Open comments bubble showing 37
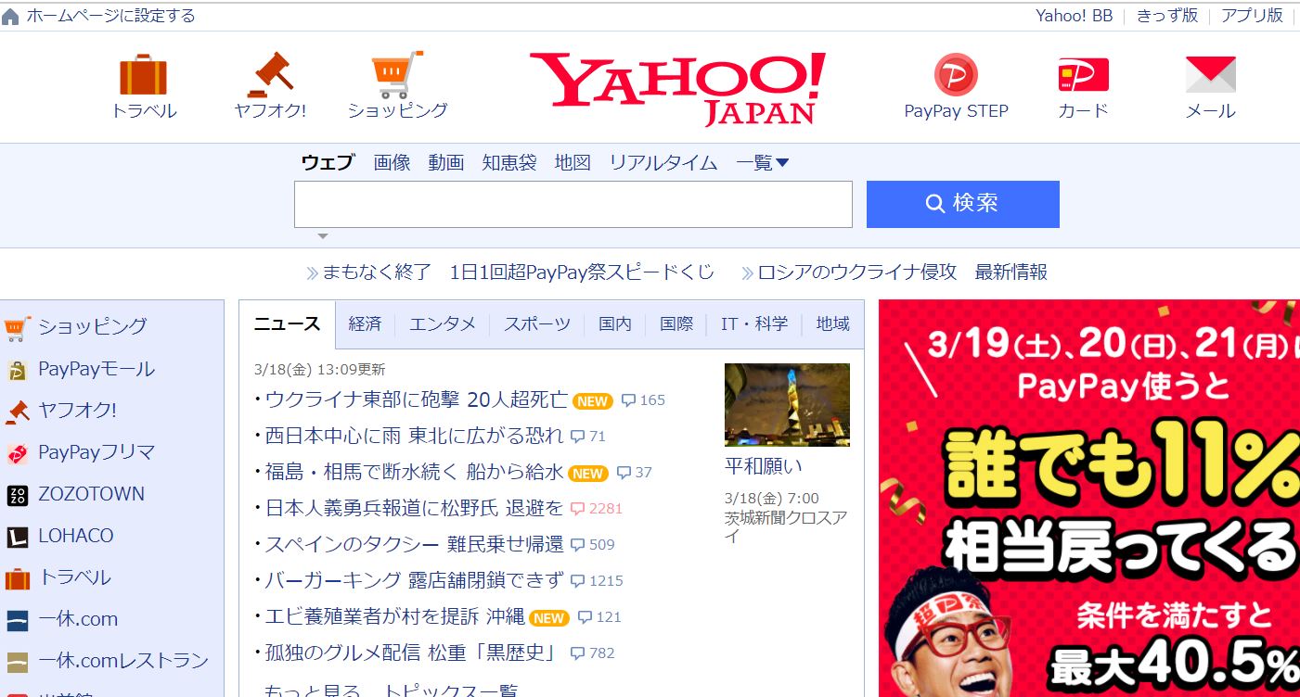This screenshot has width=1300, height=697. (x=635, y=473)
